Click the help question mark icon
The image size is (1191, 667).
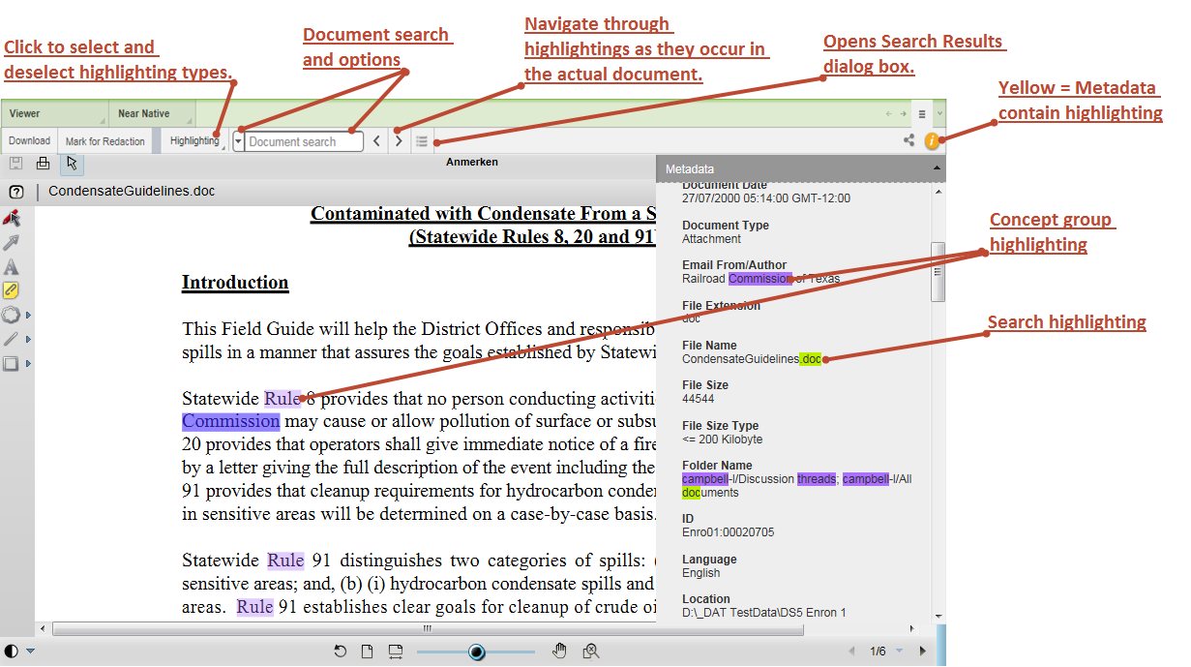(16, 192)
